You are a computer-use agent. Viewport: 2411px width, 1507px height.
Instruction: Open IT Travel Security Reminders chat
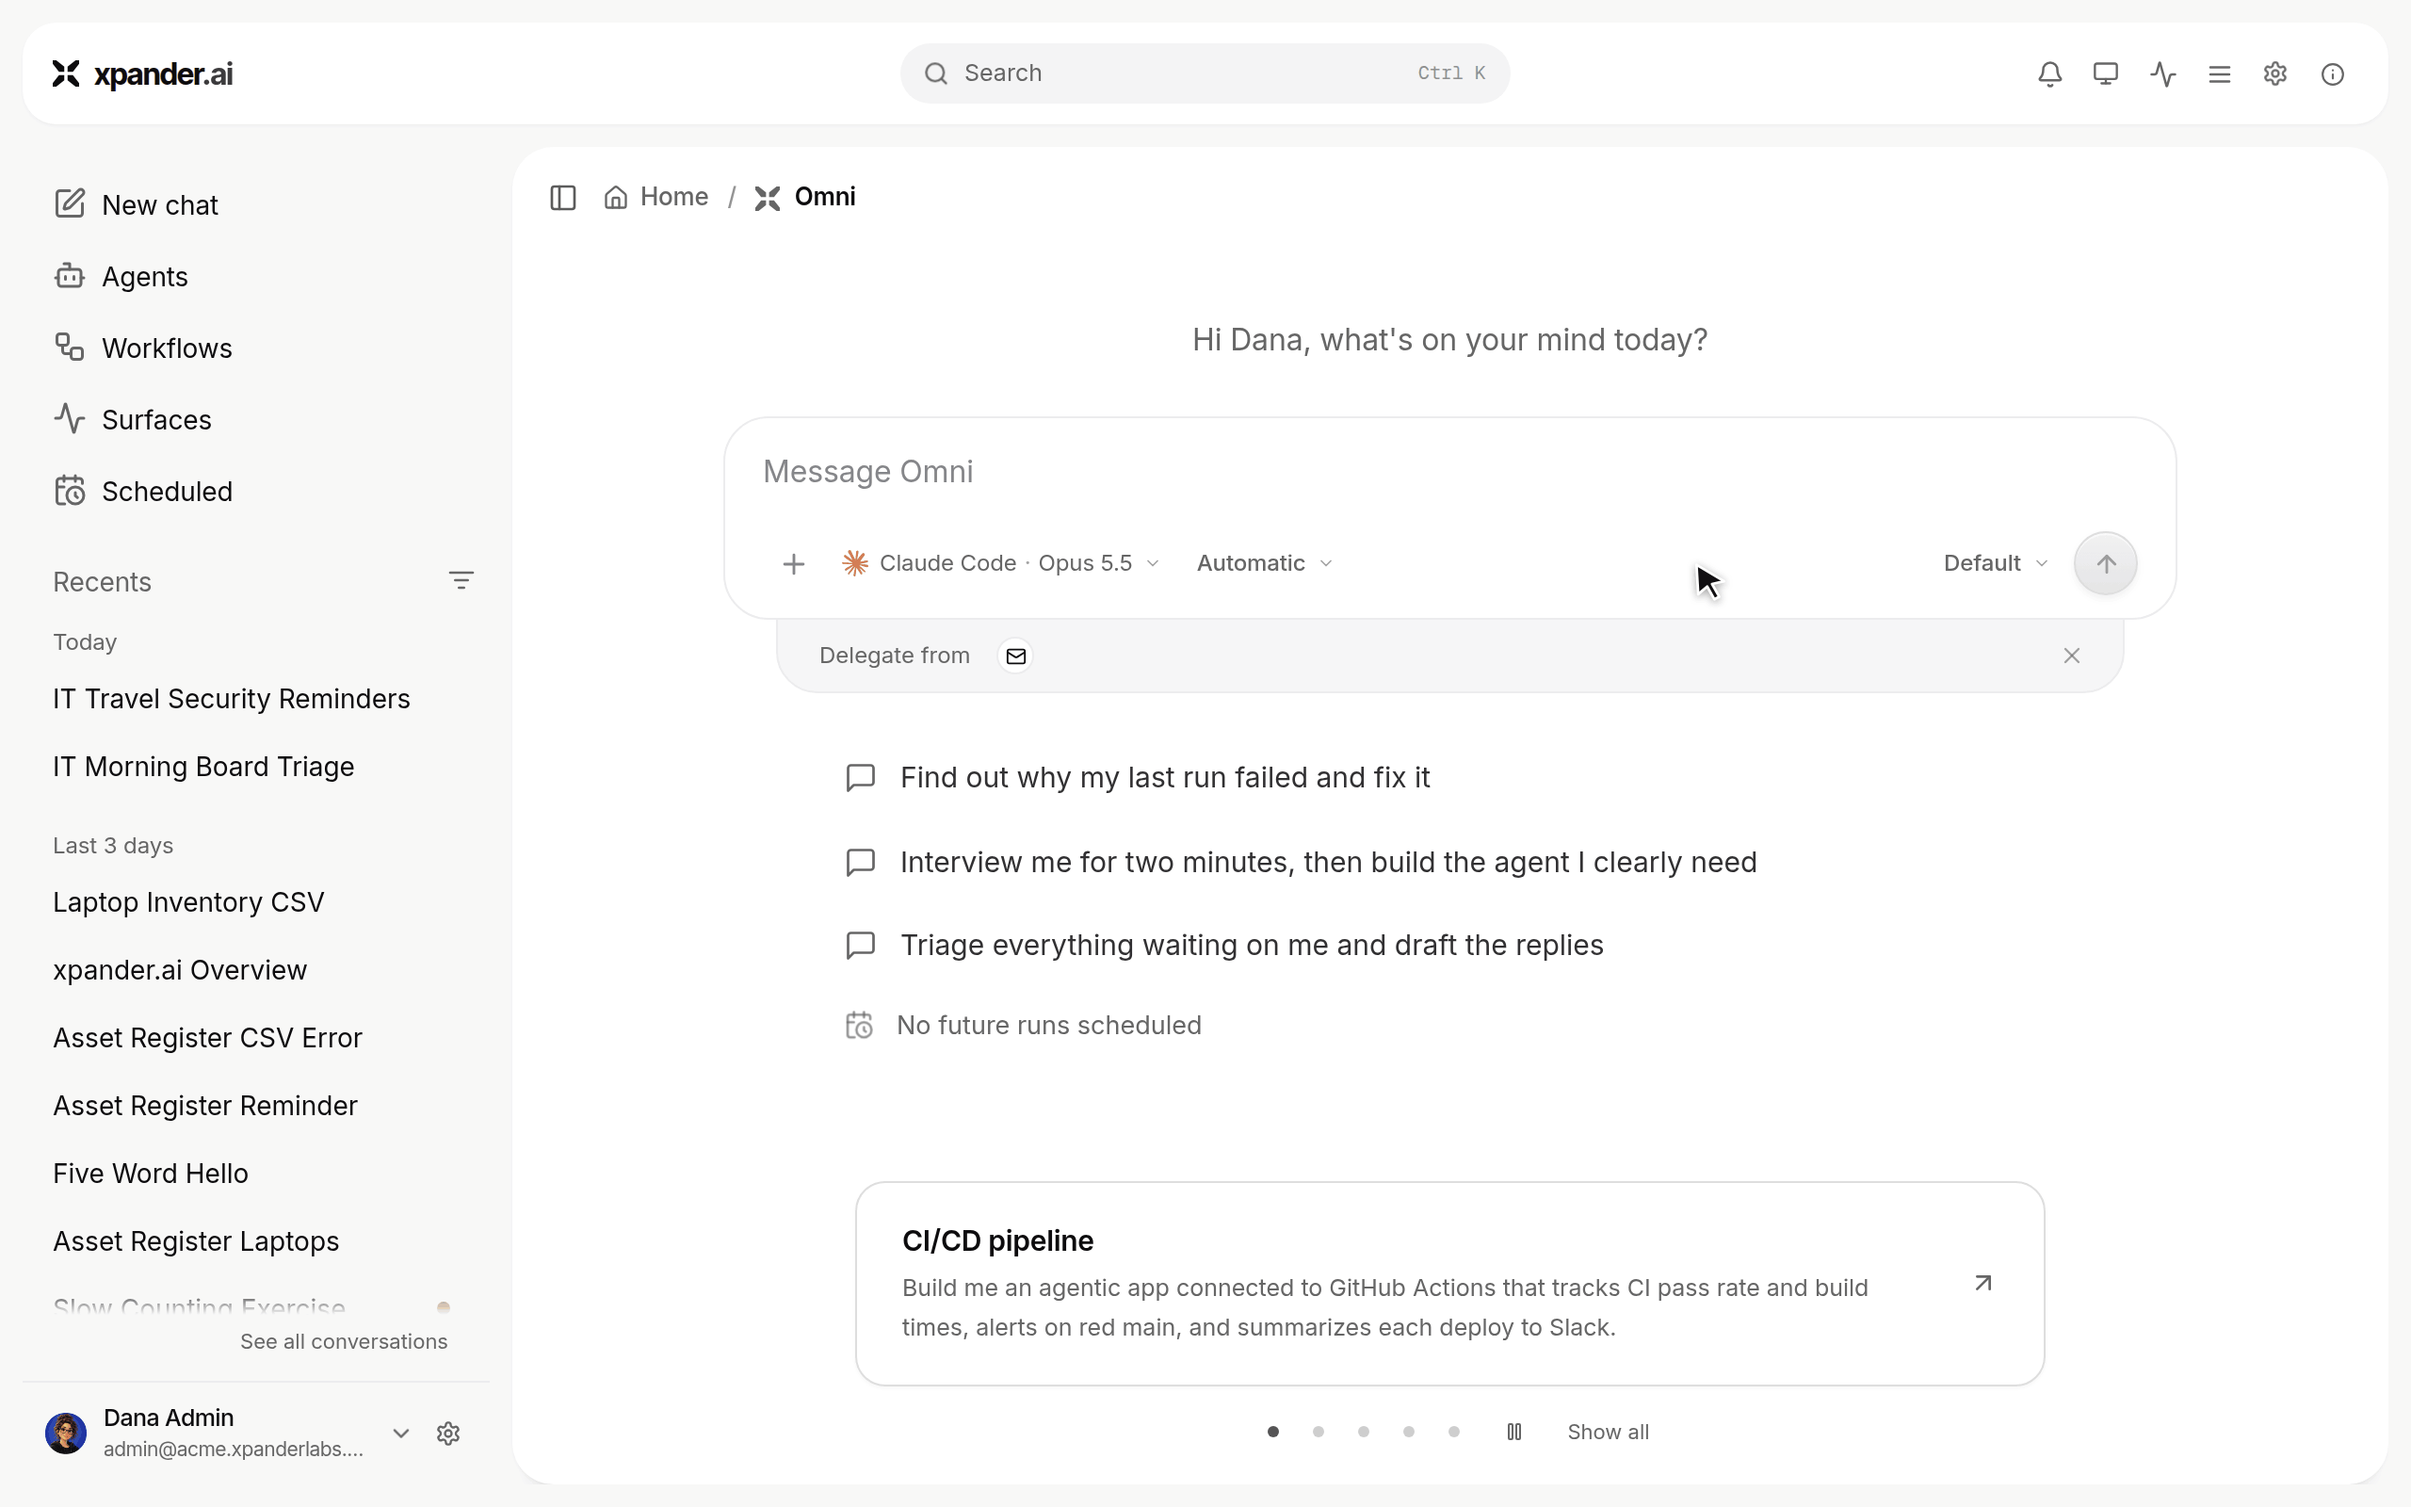pyautogui.click(x=231, y=699)
